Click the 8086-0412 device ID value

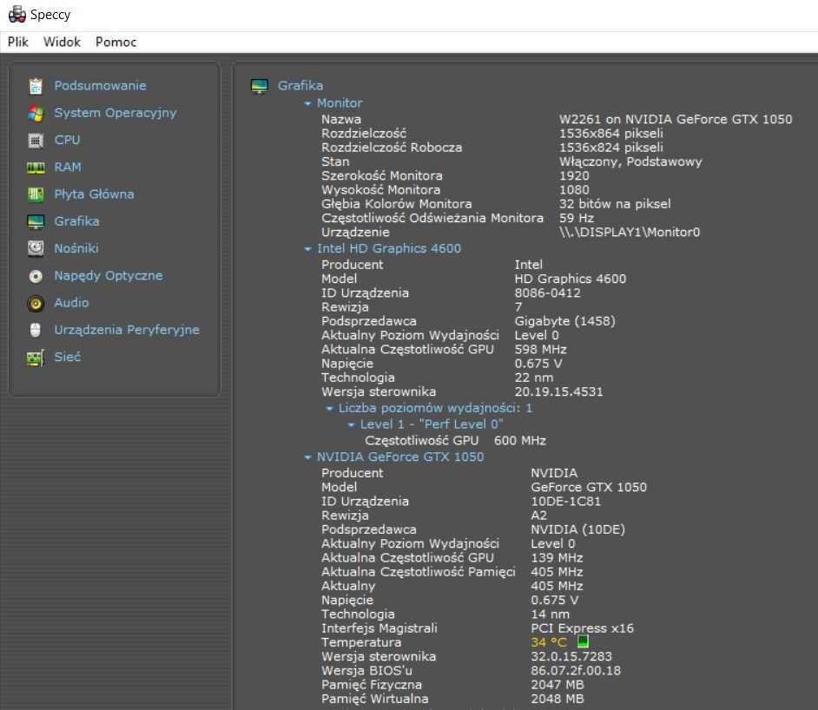click(547, 293)
